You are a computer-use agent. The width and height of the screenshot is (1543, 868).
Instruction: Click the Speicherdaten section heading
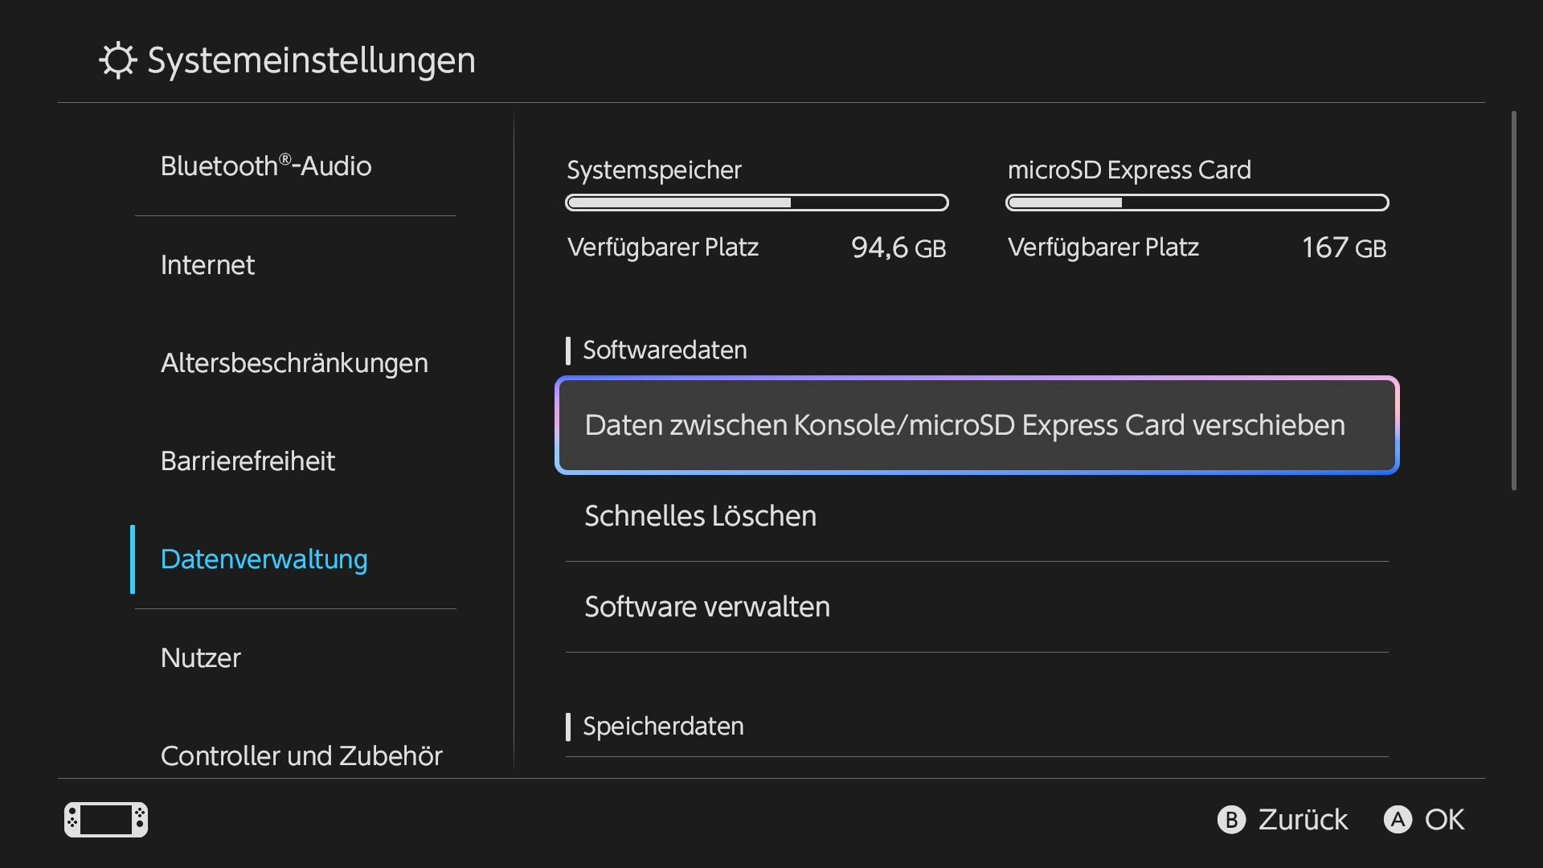click(663, 727)
